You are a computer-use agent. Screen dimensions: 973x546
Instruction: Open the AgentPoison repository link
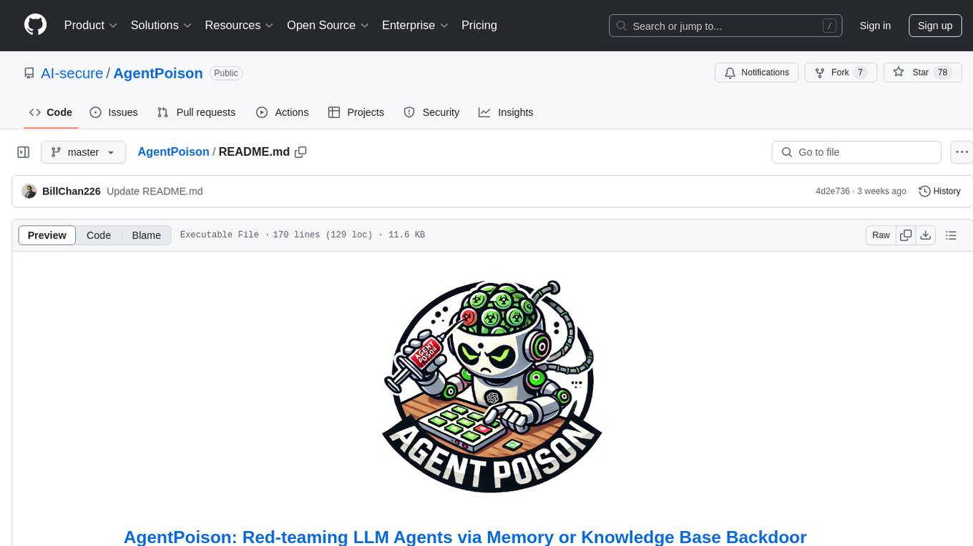click(x=158, y=73)
